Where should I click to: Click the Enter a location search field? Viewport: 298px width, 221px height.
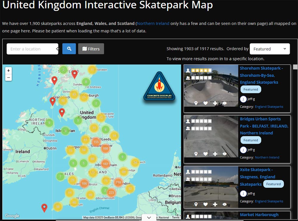32,48
